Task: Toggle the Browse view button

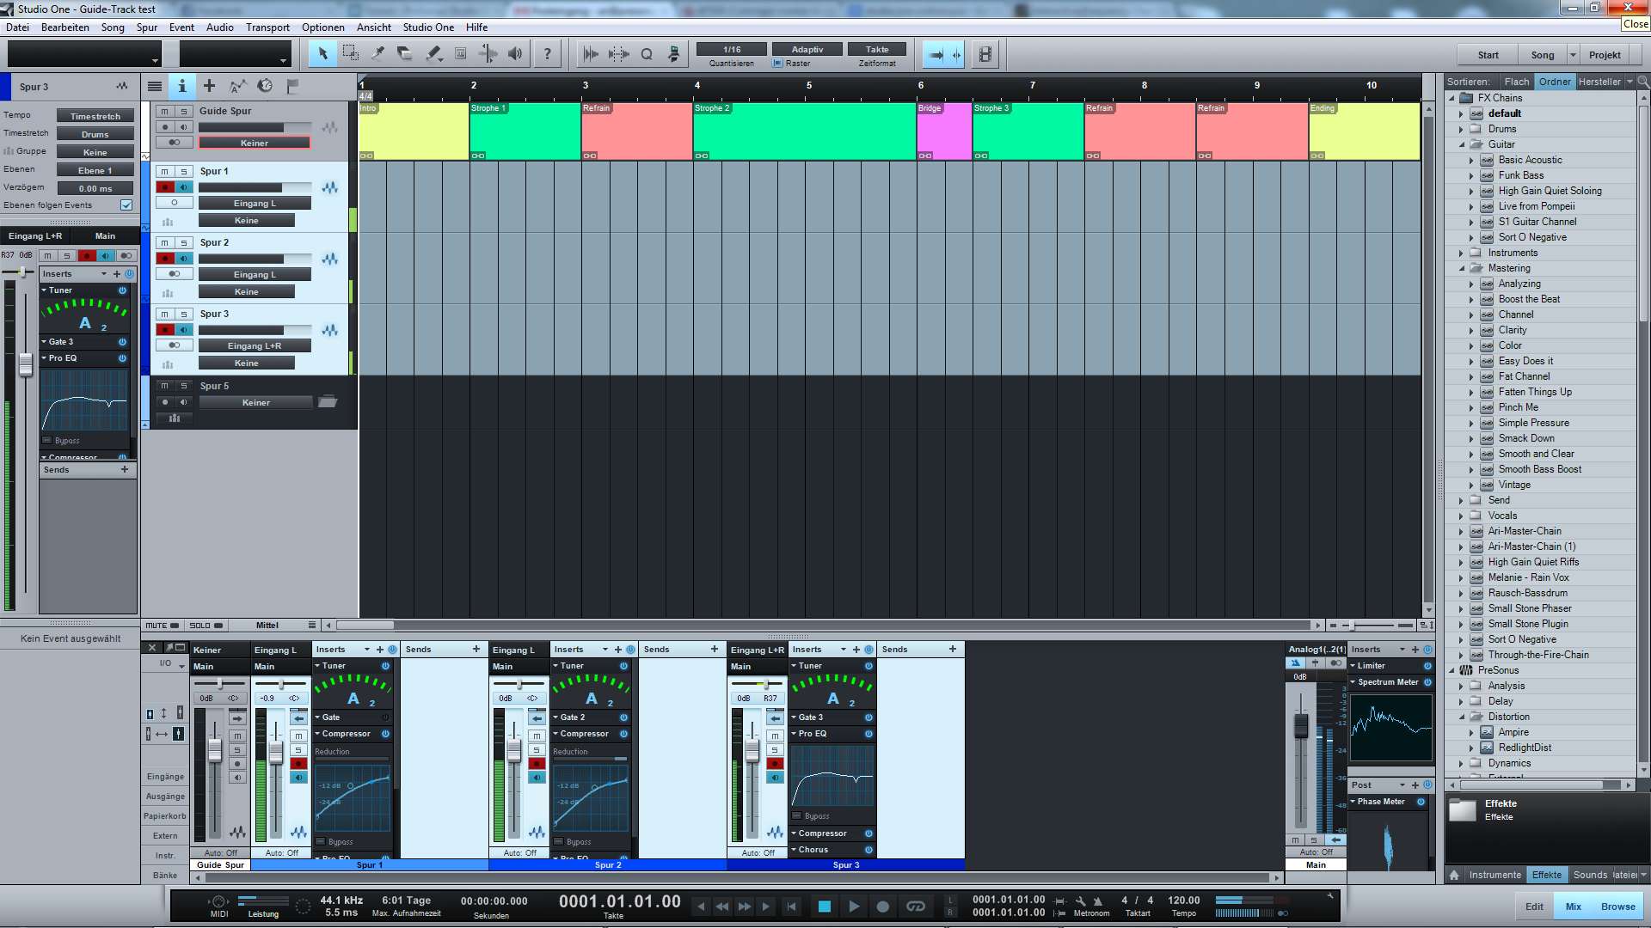Action: click(1617, 907)
